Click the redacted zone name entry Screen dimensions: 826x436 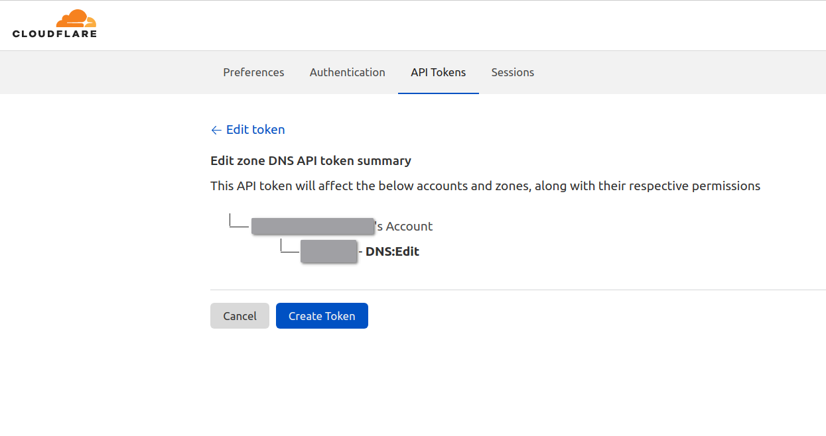coord(328,252)
